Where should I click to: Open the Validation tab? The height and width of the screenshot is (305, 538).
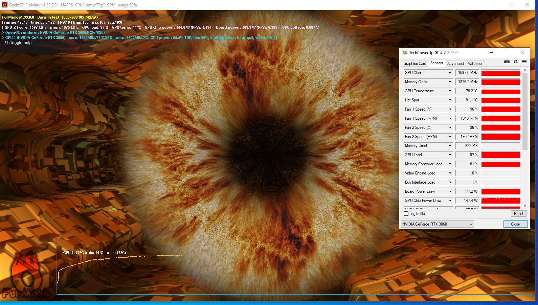point(475,64)
